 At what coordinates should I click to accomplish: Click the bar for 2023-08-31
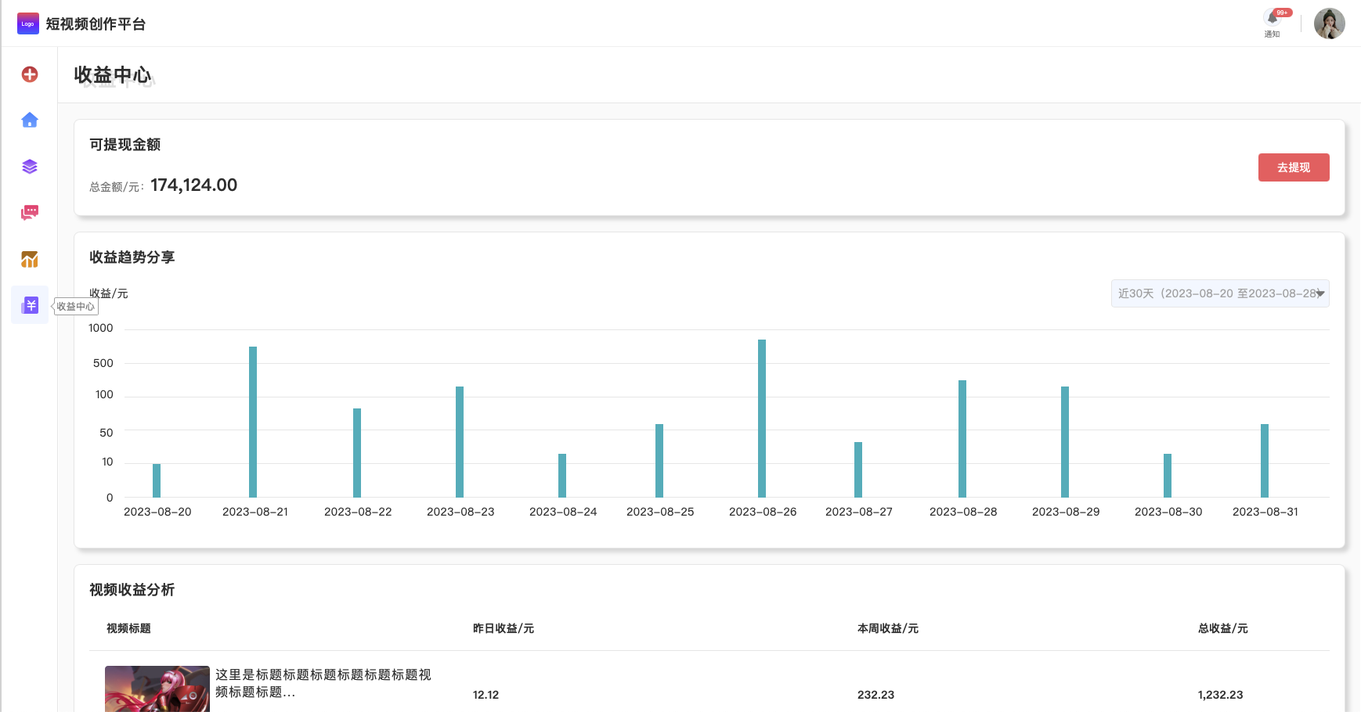pyautogui.click(x=1265, y=461)
